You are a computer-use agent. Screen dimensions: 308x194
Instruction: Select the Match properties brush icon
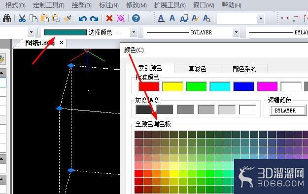[68, 18]
